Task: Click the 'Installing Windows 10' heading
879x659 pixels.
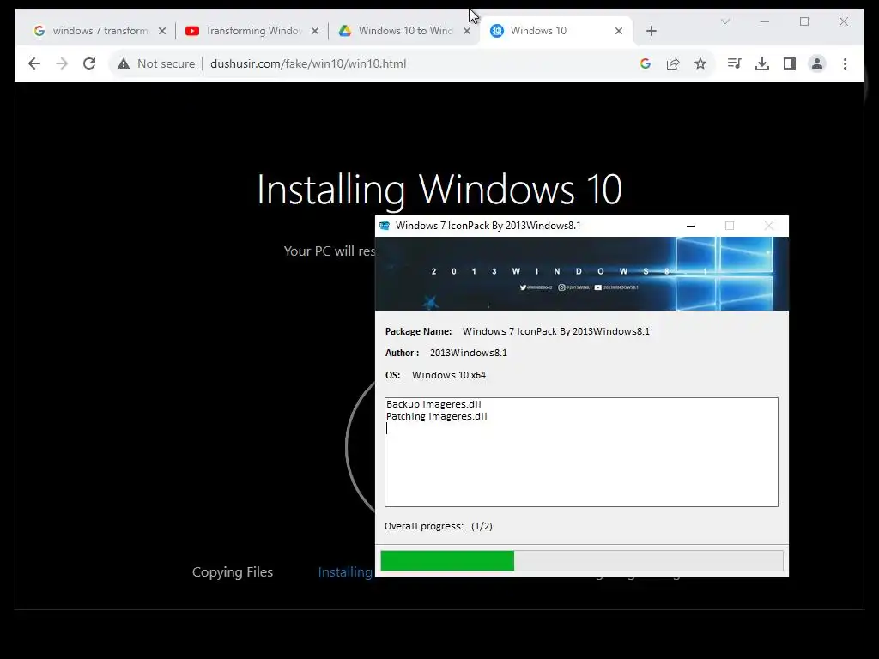Action: tap(439, 190)
